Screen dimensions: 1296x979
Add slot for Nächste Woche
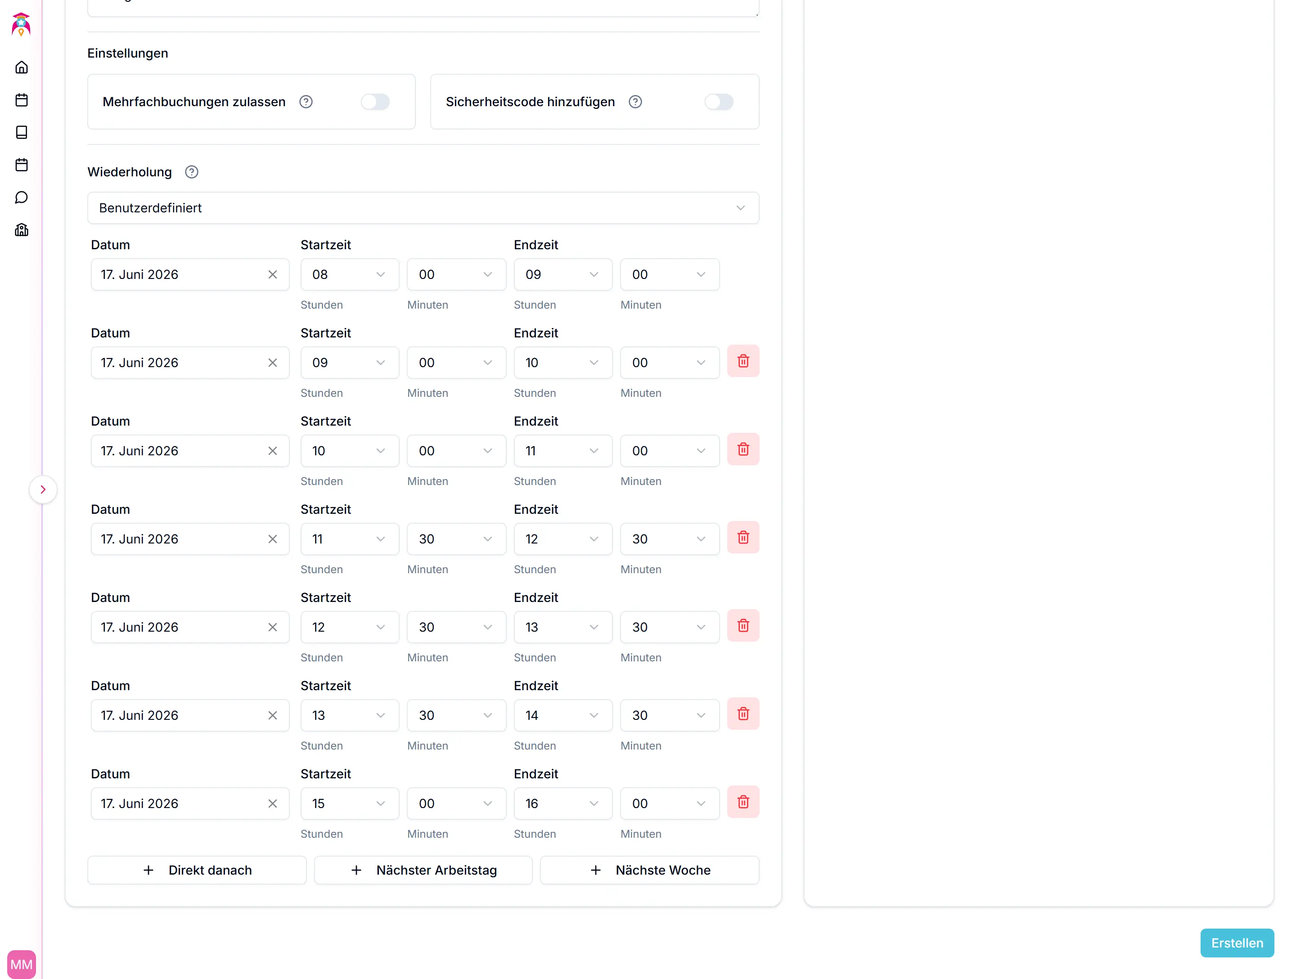tap(649, 871)
